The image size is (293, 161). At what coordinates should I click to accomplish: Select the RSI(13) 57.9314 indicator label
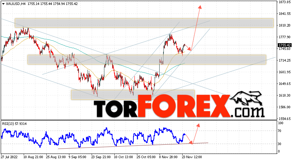click(15, 123)
